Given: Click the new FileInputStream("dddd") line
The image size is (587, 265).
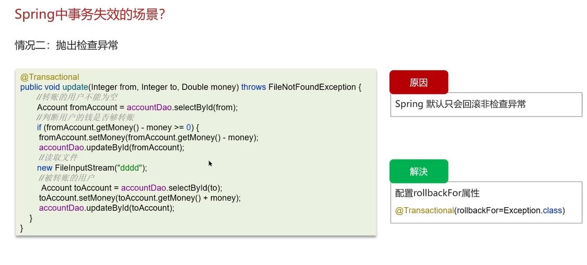Looking at the screenshot, I should pos(92,168).
